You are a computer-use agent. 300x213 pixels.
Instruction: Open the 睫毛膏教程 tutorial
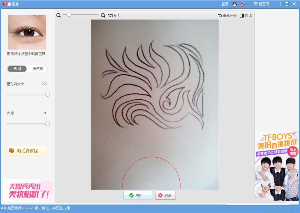27,150
